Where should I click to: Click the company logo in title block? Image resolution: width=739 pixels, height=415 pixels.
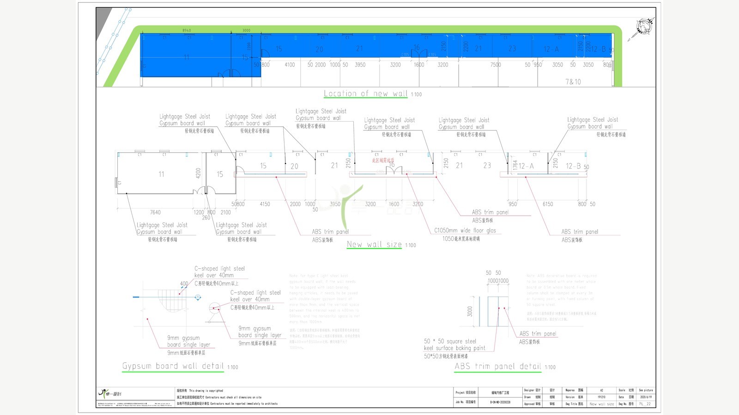pyautogui.click(x=110, y=393)
